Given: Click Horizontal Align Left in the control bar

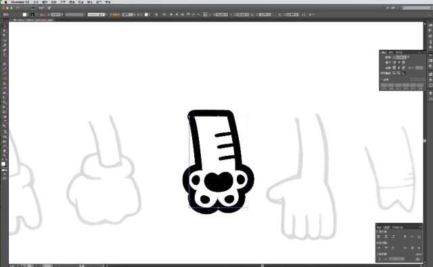Looking at the screenshot, I should pyautogui.click(x=171, y=14).
